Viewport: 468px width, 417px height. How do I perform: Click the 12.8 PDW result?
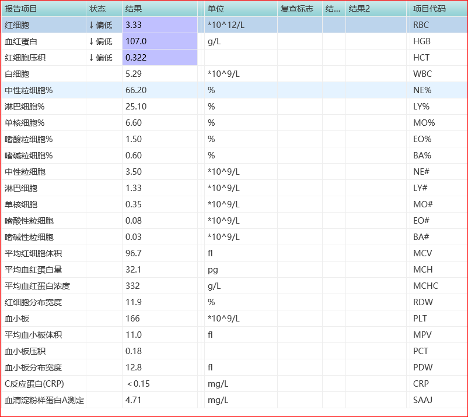pyautogui.click(x=134, y=367)
